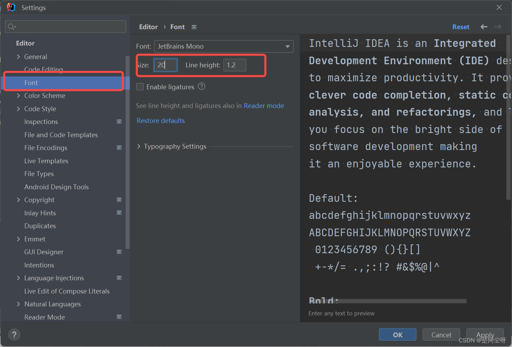Open Android Design Tools settings
Viewport: 512px width, 347px height.
click(x=57, y=187)
